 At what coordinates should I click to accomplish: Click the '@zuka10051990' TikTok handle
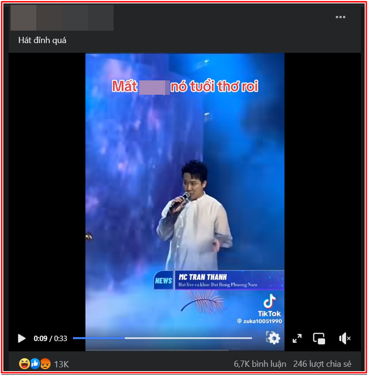(260, 321)
